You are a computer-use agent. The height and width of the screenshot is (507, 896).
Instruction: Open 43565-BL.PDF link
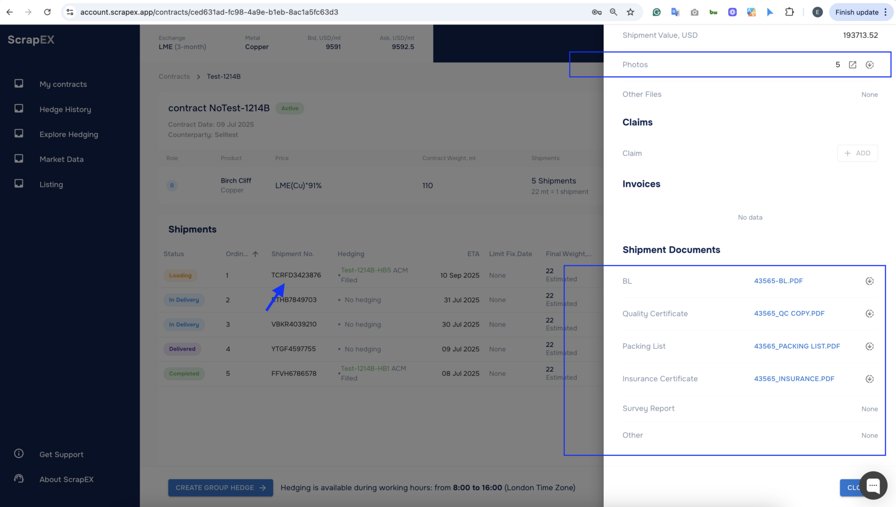(778, 281)
